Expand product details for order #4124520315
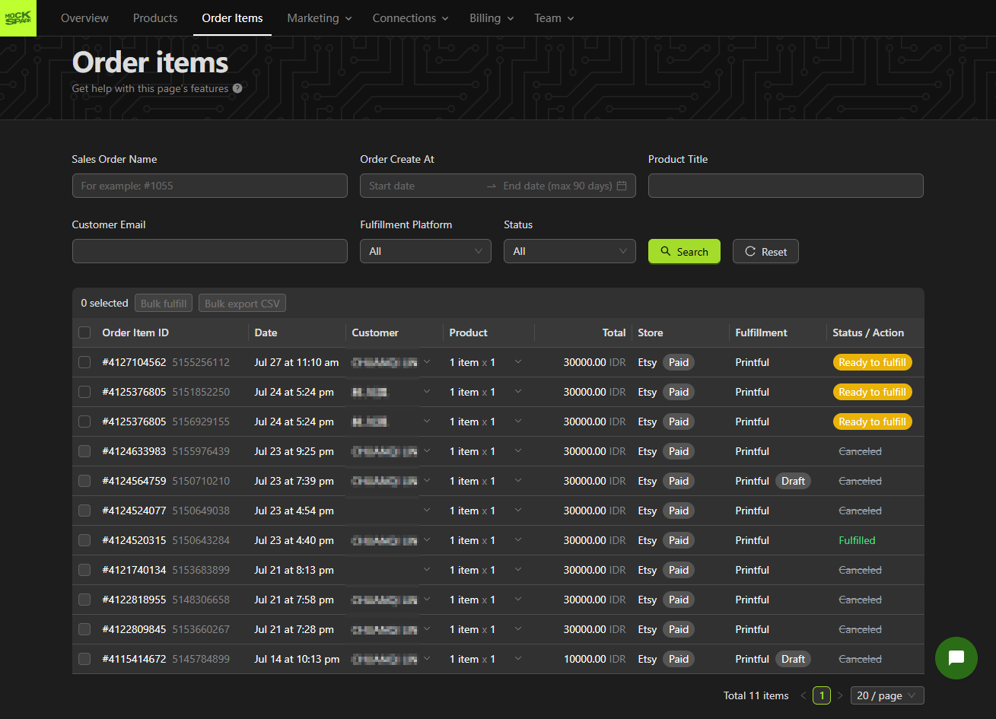Viewport: 996px width, 719px height. point(518,540)
